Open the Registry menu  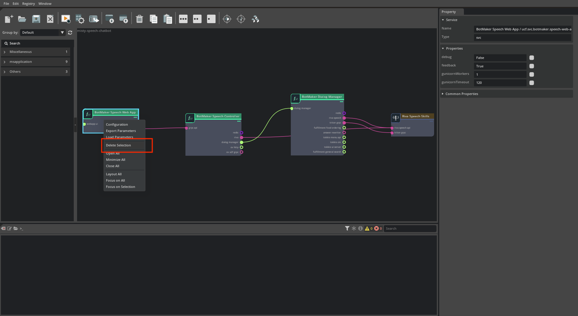(x=29, y=4)
